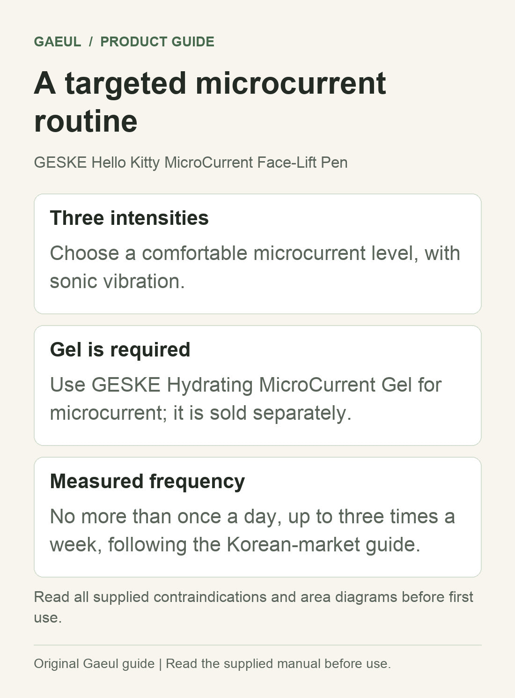
Task: Select the 'A targeted microcurrent routine' heading
Action: click(x=210, y=102)
